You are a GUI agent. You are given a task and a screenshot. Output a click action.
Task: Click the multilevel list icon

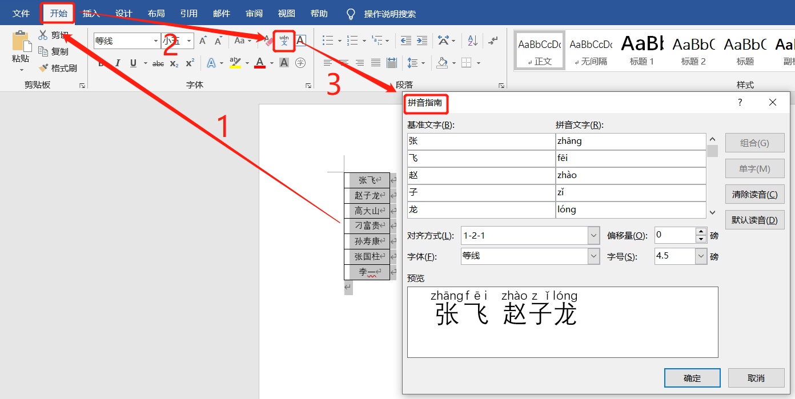[377, 41]
